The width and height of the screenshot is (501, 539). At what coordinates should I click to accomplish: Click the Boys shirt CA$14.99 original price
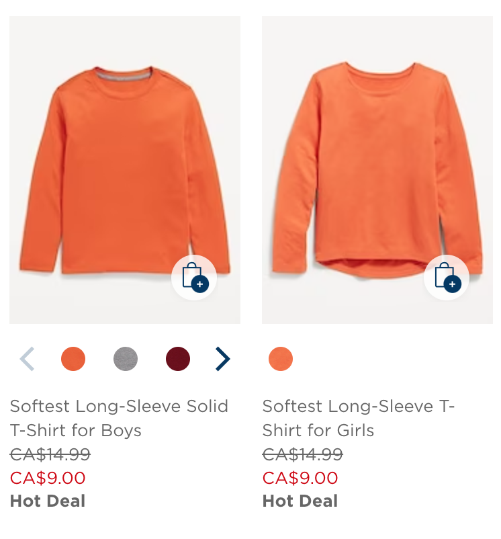(x=50, y=454)
